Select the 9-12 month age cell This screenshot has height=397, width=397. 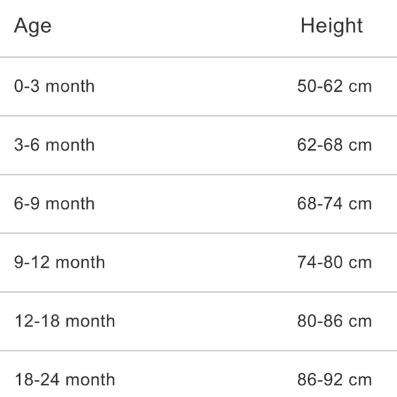click(60, 262)
